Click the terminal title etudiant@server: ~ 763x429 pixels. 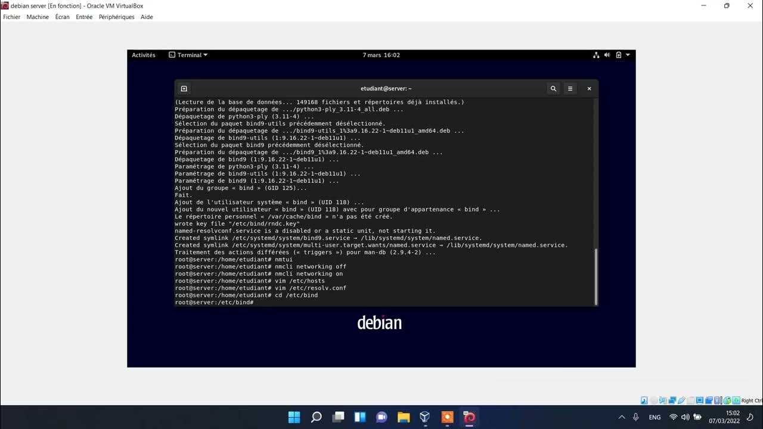(386, 88)
